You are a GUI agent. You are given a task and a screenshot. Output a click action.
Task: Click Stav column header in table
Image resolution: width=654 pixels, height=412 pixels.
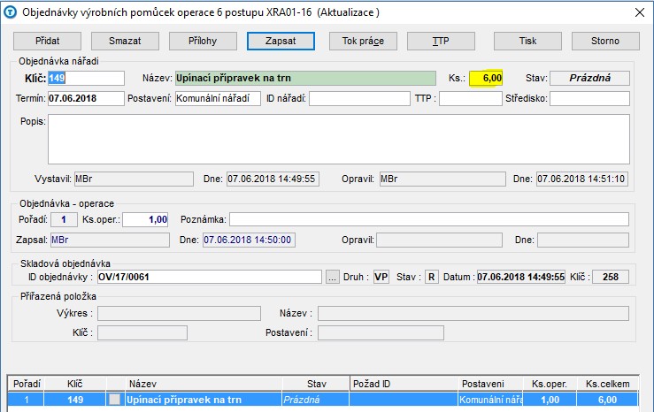pos(316,384)
